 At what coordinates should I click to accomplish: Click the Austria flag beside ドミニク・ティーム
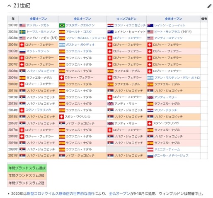coord(150,149)
